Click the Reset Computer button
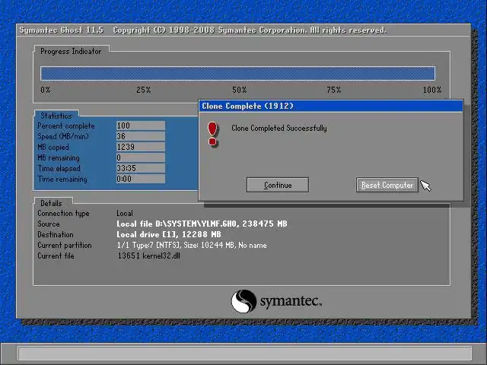The image size is (487, 365). click(387, 185)
